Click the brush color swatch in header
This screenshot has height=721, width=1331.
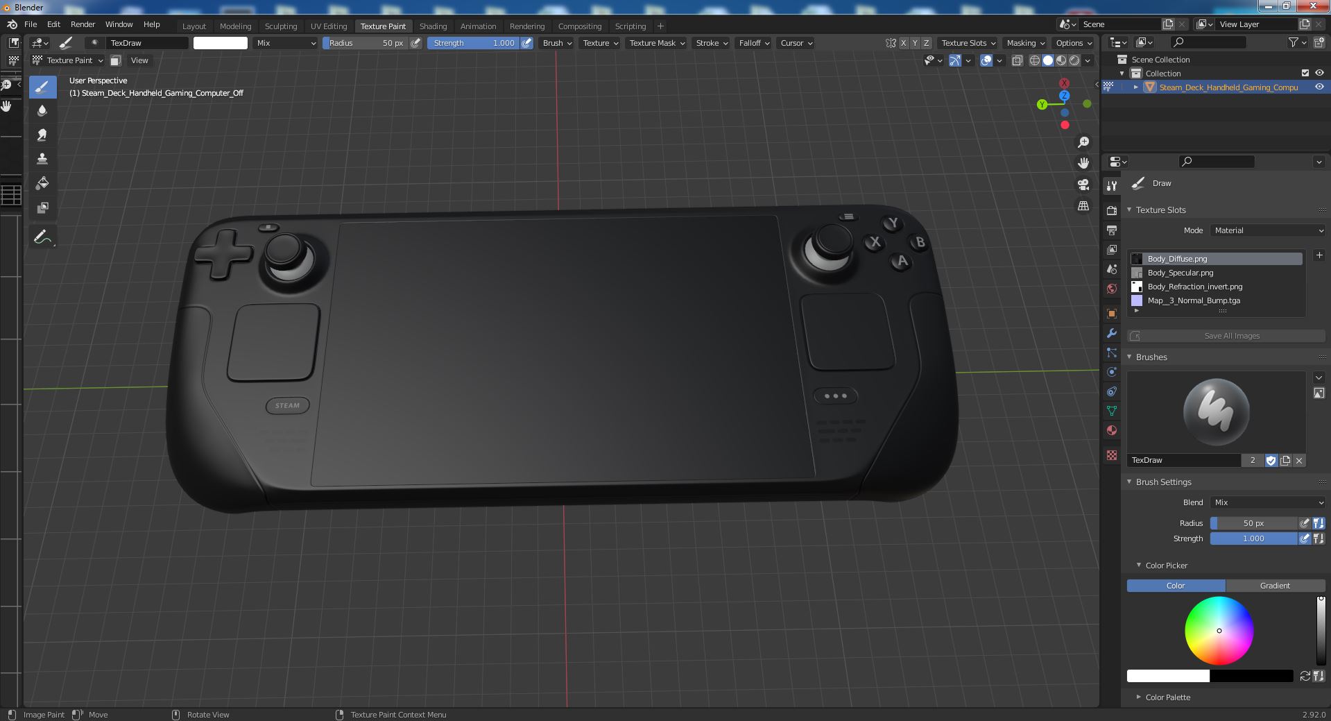[221, 43]
